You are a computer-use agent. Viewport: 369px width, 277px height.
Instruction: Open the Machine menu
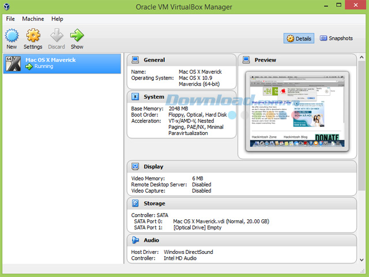point(33,19)
